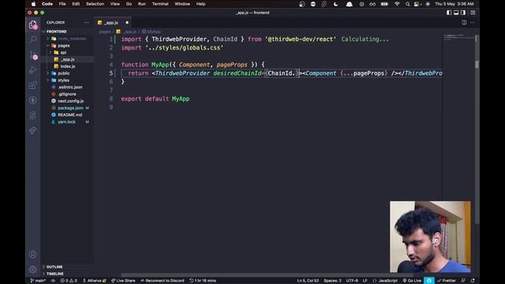Screen dimensions: 505x284
Task: Open editor more actions ellipsis
Action: click(x=473, y=23)
